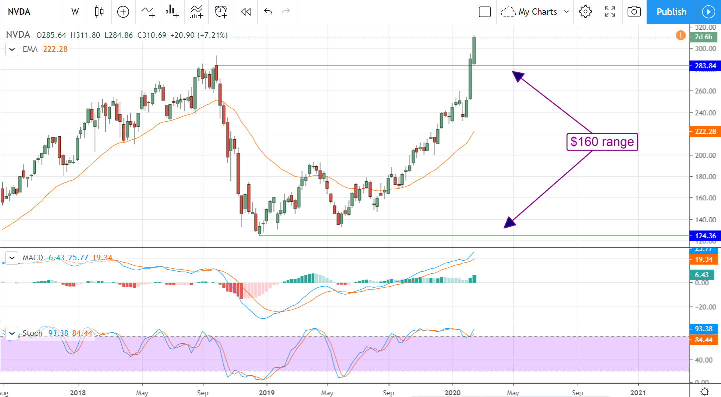This screenshot has height=397, width=721.
Task: Open the candlestick chart style selector
Action: pos(99,12)
